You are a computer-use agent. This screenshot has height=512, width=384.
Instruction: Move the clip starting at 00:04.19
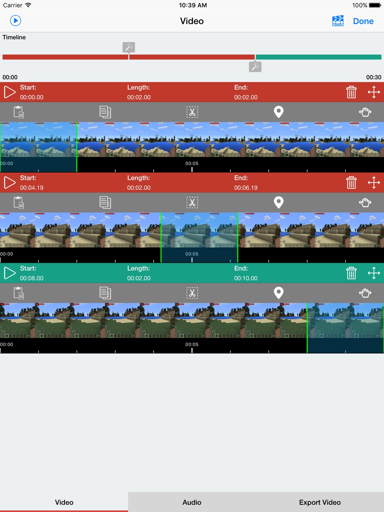[x=374, y=183]
